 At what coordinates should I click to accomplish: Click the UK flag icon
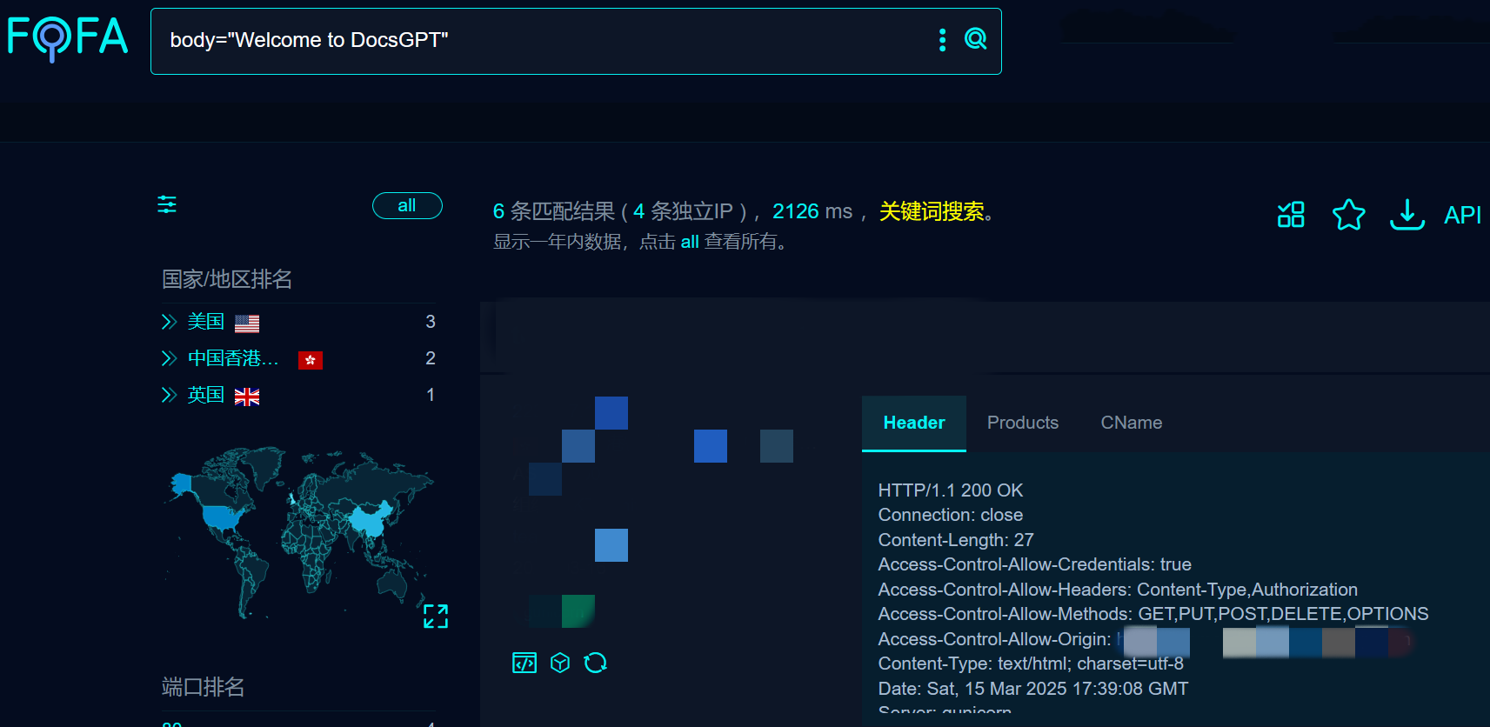point(247,397)
